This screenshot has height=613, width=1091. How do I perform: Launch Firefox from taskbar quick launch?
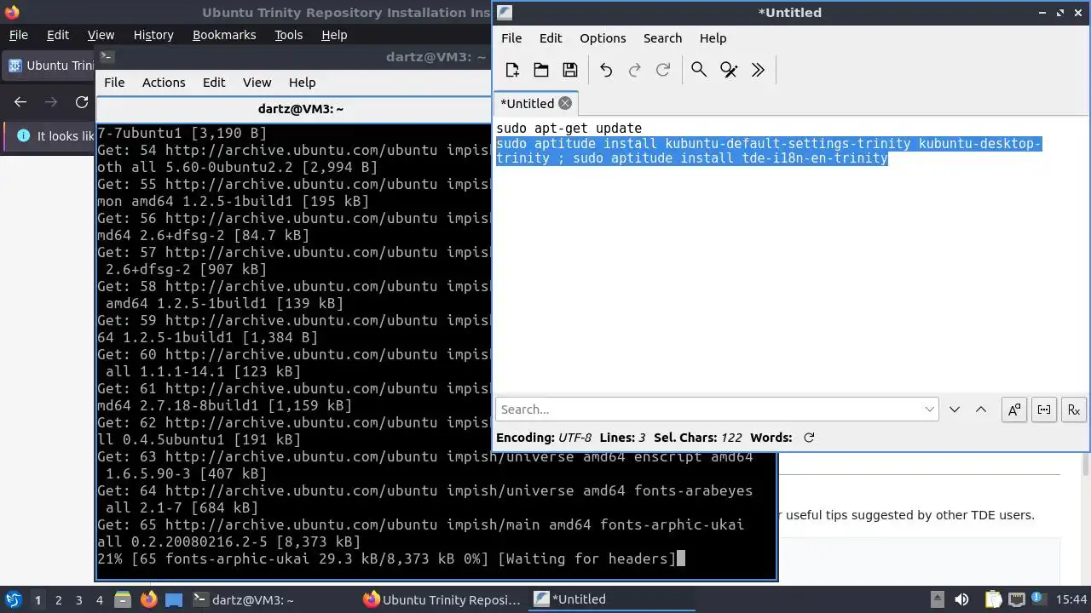coord(148,599)
